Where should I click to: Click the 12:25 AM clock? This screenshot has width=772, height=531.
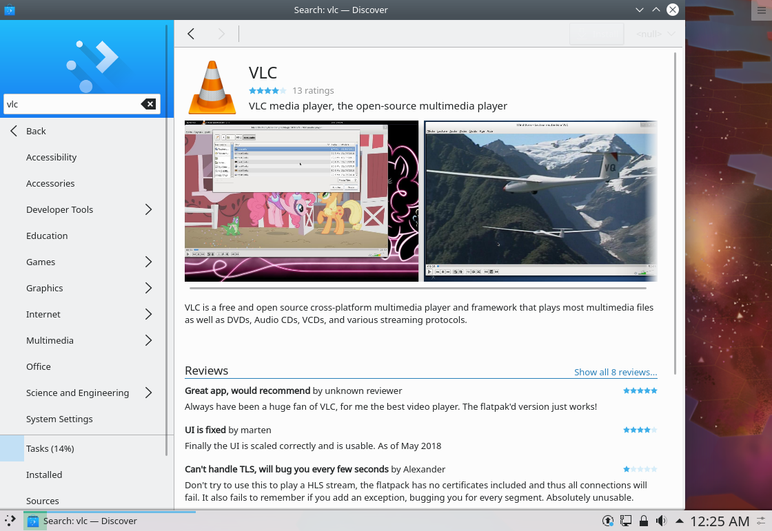coord(720,521)
